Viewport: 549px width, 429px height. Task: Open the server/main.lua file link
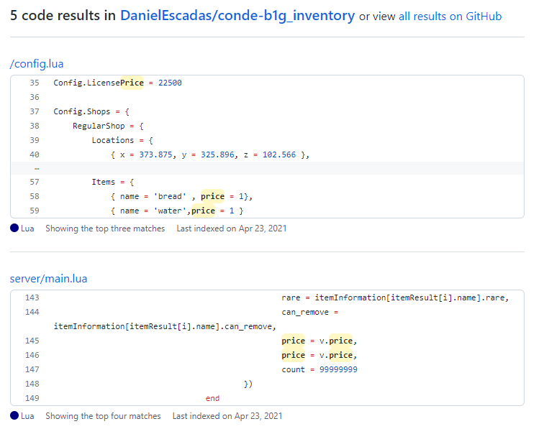coord(48,279)
